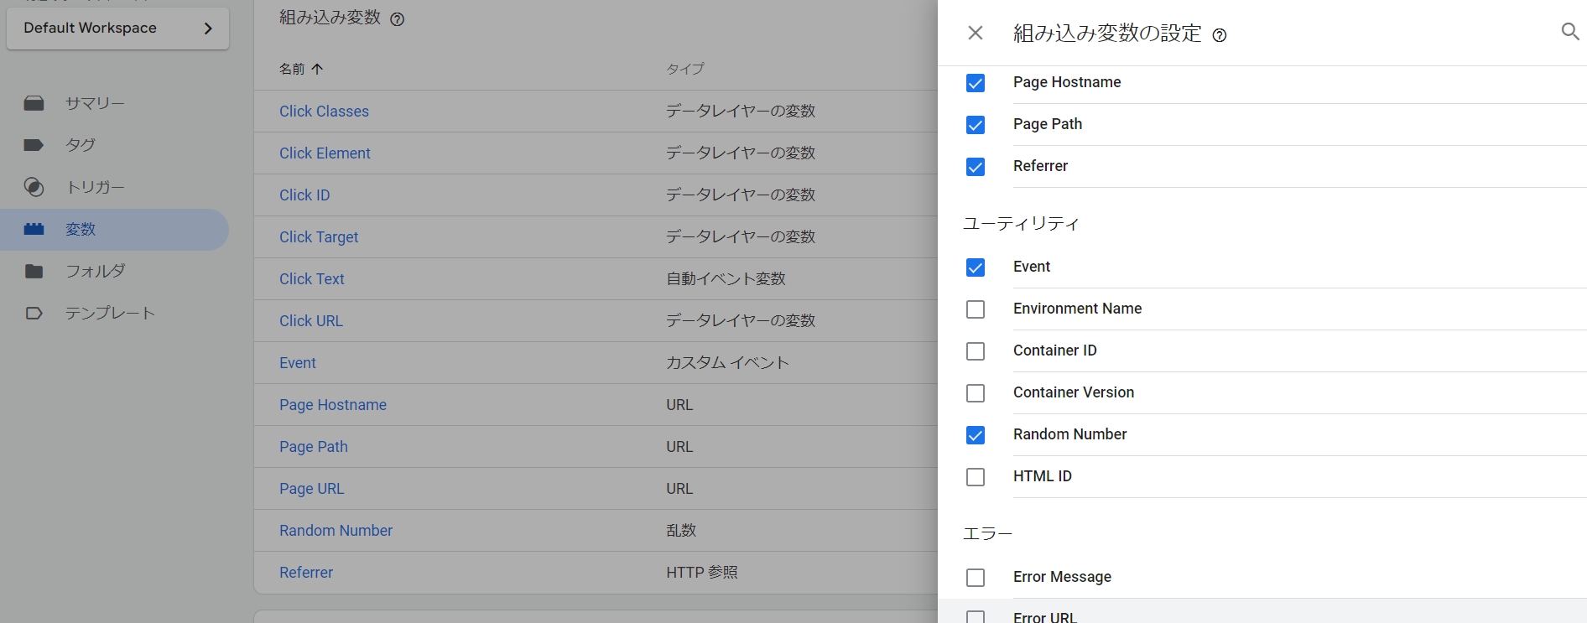This screenshot has height=623, width=1587.
Task: Click the タイプ column header
Action: [684, 69]
